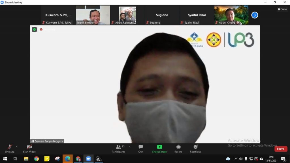Image resolution: width=290 pixels, height=163 pixels.
Task: Switch to Zoom on taskbar
Action: tap(88, 159)
